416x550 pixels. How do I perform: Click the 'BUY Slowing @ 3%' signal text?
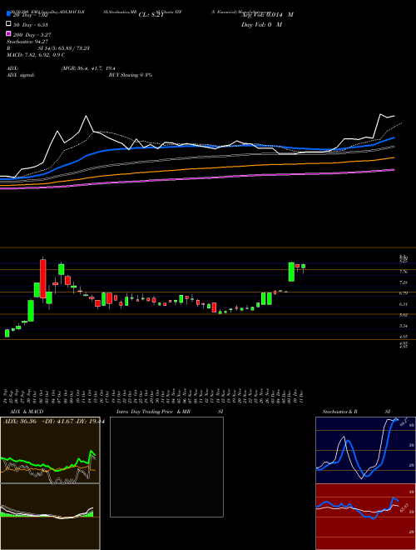pos(131,75)
